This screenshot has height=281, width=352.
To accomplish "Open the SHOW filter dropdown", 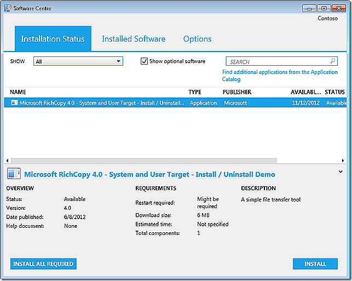I will tap(78, 61).
